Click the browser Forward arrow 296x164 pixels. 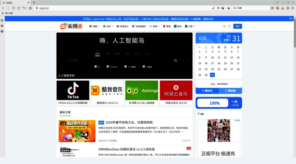(x=8, y=8)
